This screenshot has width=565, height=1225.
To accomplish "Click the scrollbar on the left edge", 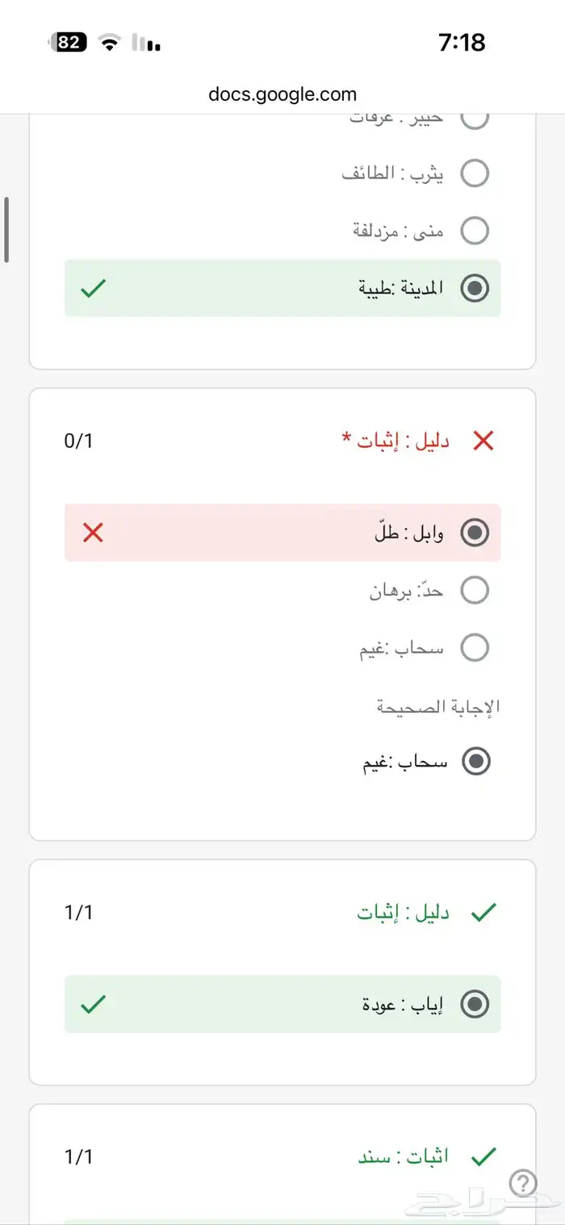I will click(6, 228).
